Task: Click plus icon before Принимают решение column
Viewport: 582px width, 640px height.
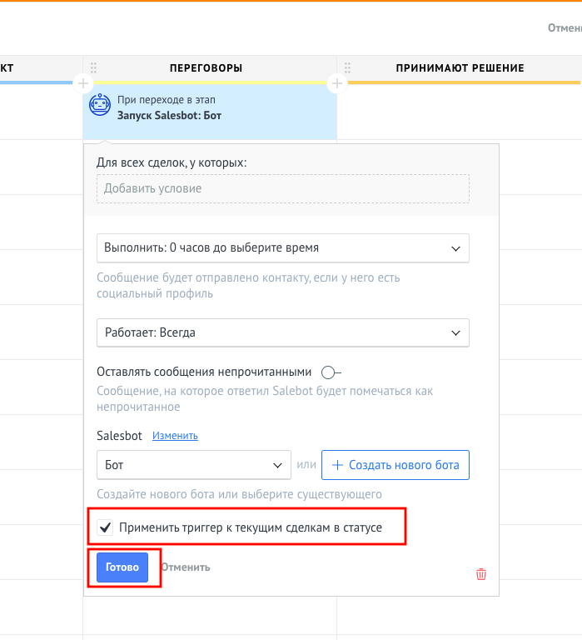Action: [x=337, y=83]
